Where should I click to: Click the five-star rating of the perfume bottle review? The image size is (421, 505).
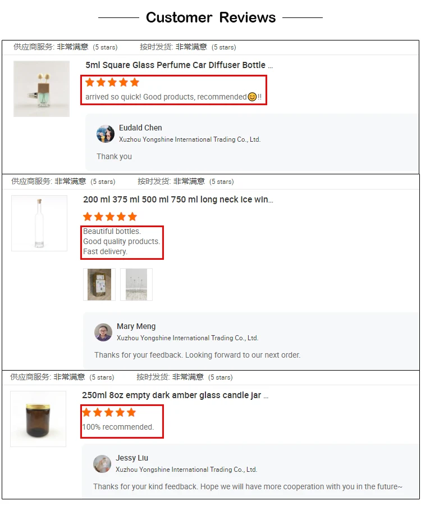click(112, 83)
